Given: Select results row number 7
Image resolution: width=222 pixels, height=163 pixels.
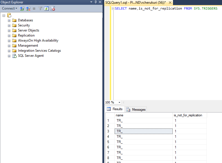Looking at the screenshot, I should 110,153.
